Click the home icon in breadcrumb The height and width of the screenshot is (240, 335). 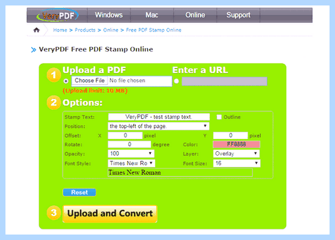(36, 30)
